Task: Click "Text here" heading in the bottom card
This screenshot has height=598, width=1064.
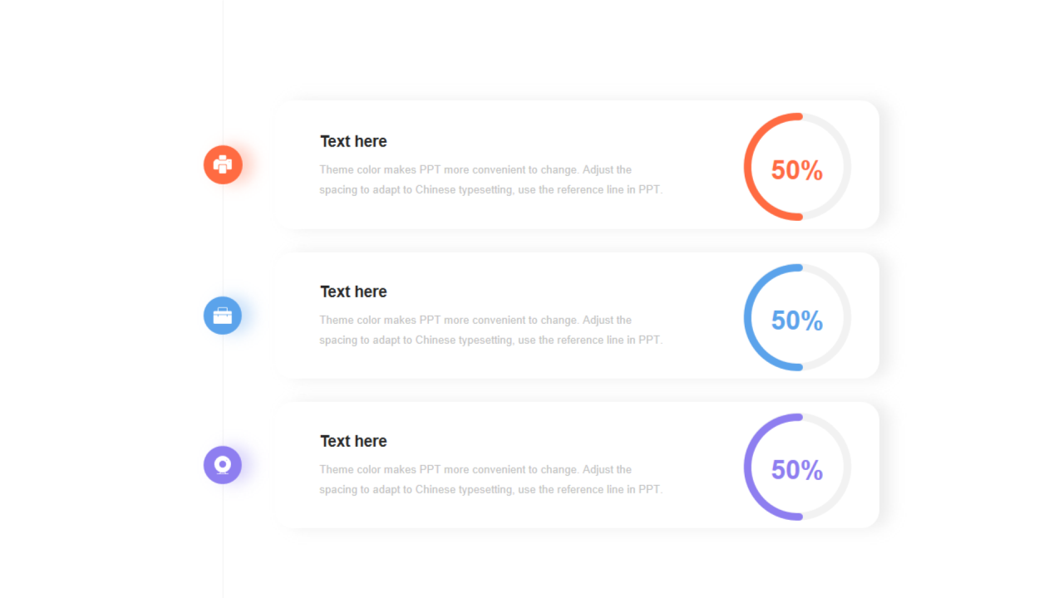Action: pos(353,441)
